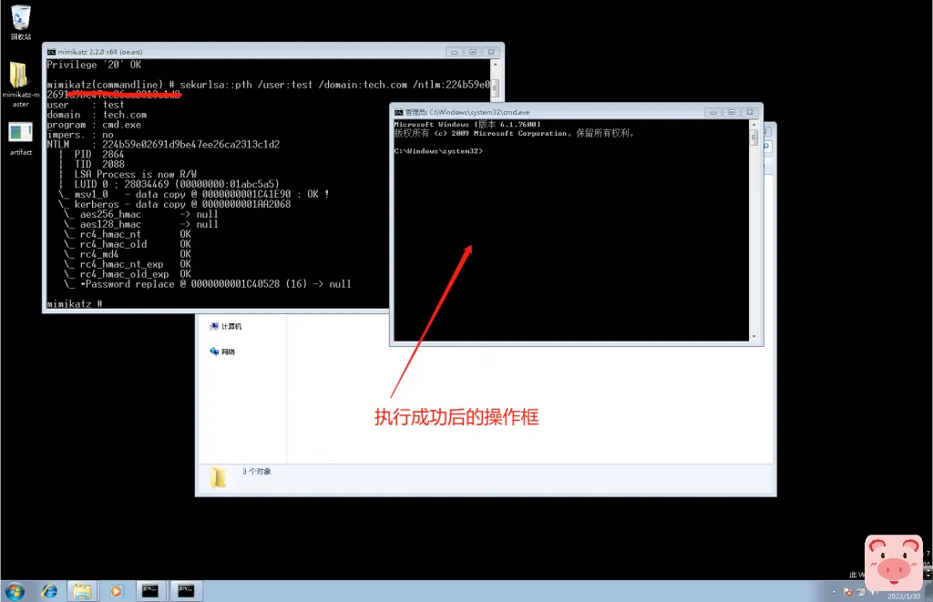Click folder icon in Explorer details pane
933x602 pixels.
tap(218, 477)
